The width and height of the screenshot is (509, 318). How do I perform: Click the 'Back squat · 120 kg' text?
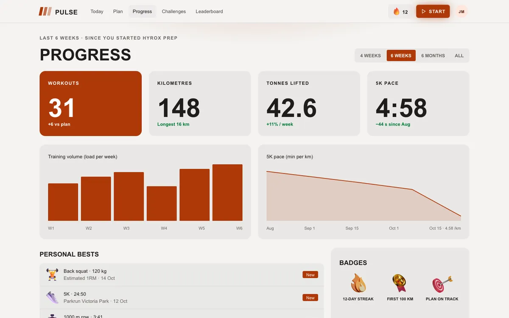tap(85, 271)
